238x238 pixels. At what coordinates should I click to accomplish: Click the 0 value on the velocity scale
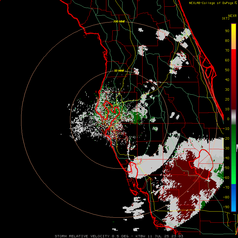tap(228, 119)
